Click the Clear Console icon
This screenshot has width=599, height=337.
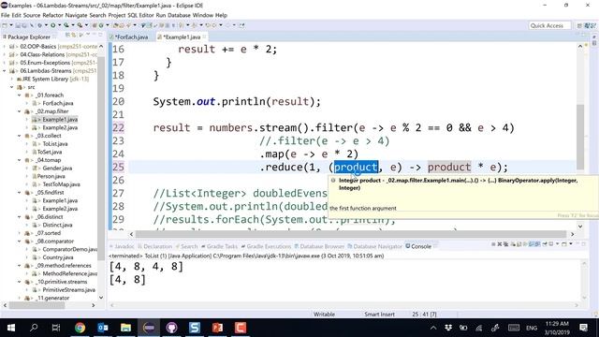[513, 243]
